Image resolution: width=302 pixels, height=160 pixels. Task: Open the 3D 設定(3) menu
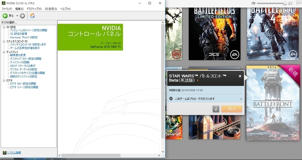(x=51, y=9)
